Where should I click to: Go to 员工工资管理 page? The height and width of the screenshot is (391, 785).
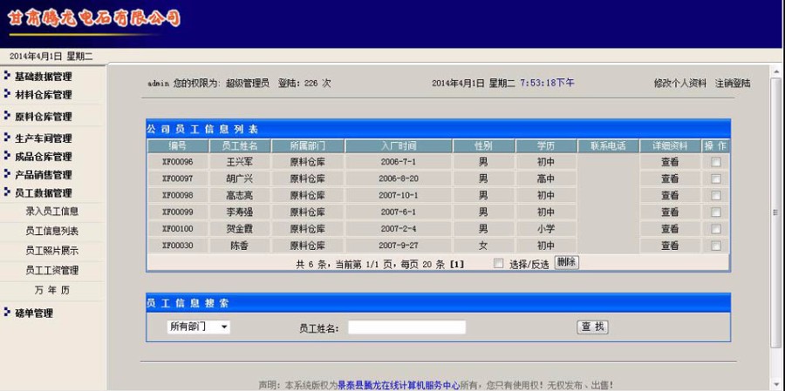tap(52, 270)
